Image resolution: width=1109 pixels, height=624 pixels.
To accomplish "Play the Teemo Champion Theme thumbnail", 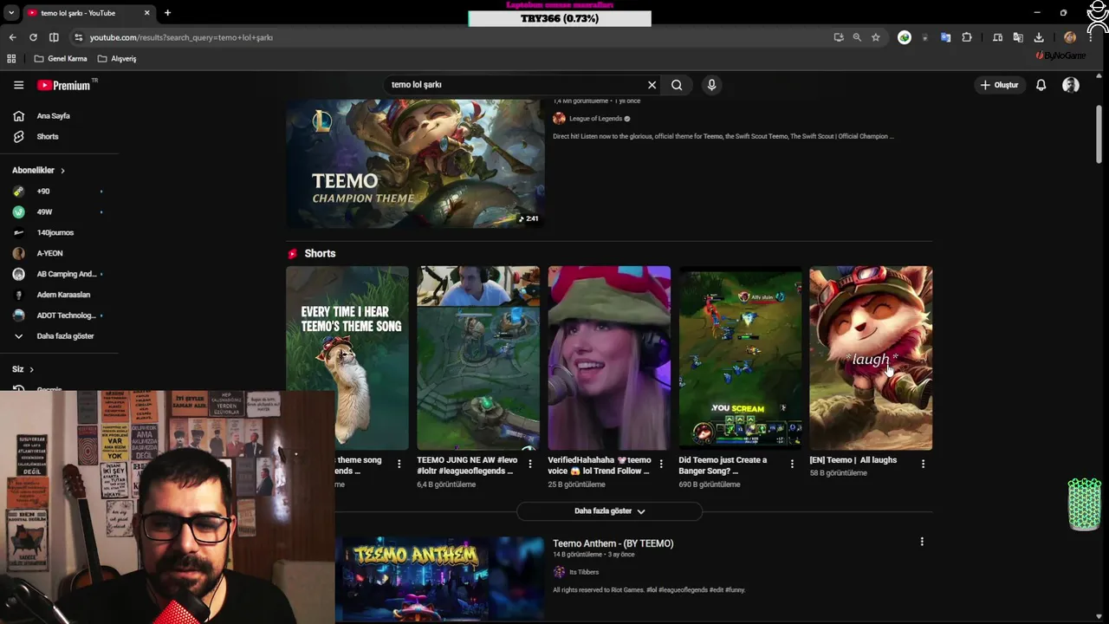I will click(x=415, y=163).
